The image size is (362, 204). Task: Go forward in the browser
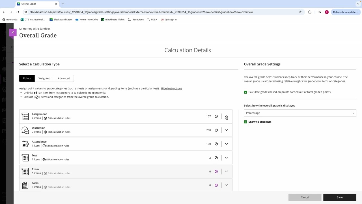11,12
